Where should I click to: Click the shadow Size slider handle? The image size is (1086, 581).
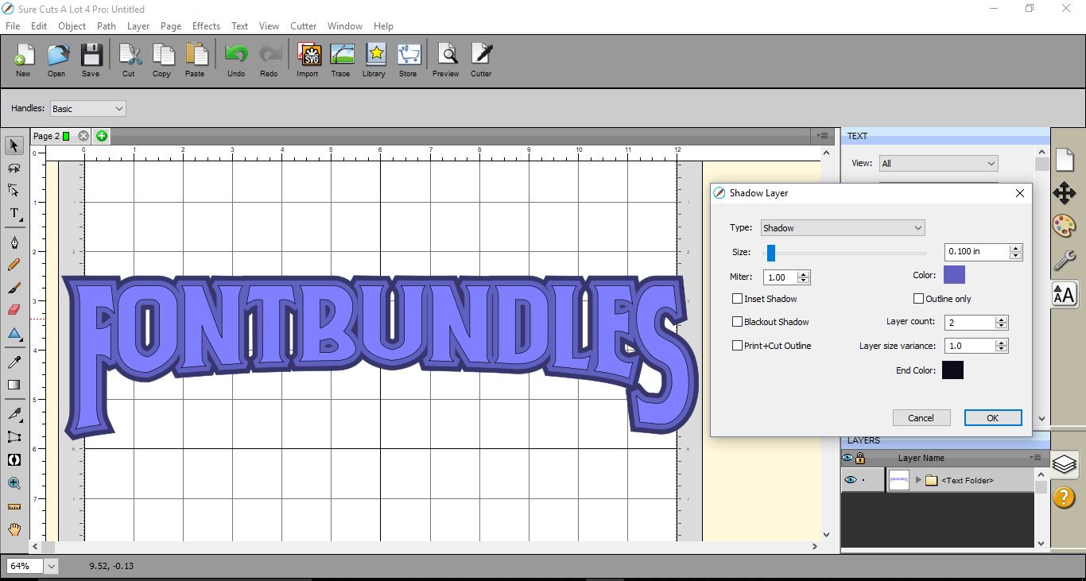(770, 253)
